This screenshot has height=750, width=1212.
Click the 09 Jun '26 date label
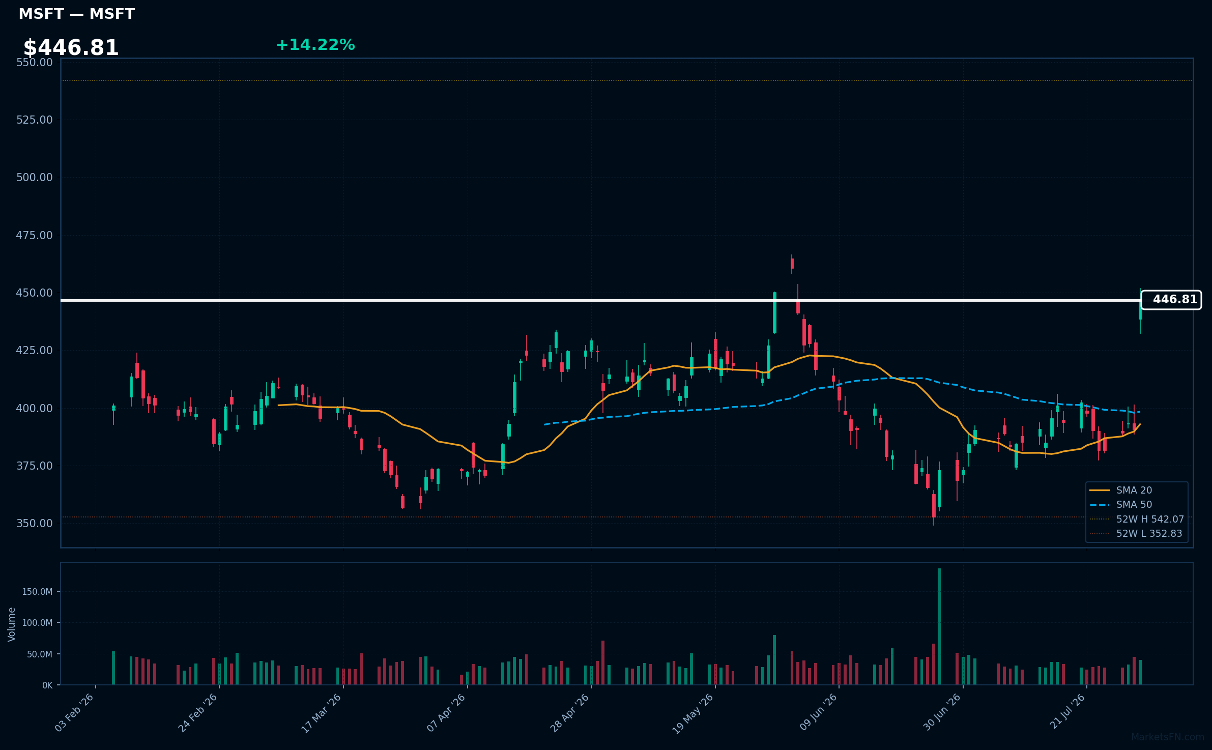coord(818,712)
